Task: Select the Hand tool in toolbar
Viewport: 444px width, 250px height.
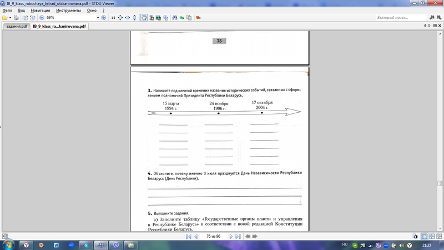Action: pos(144,18)
